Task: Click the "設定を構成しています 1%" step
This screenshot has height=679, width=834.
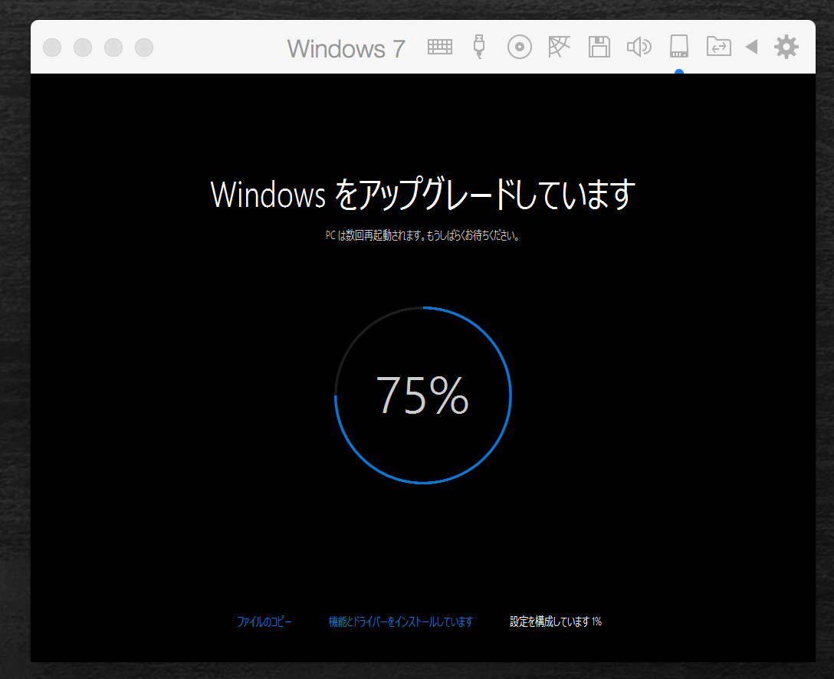Action: 556,622
